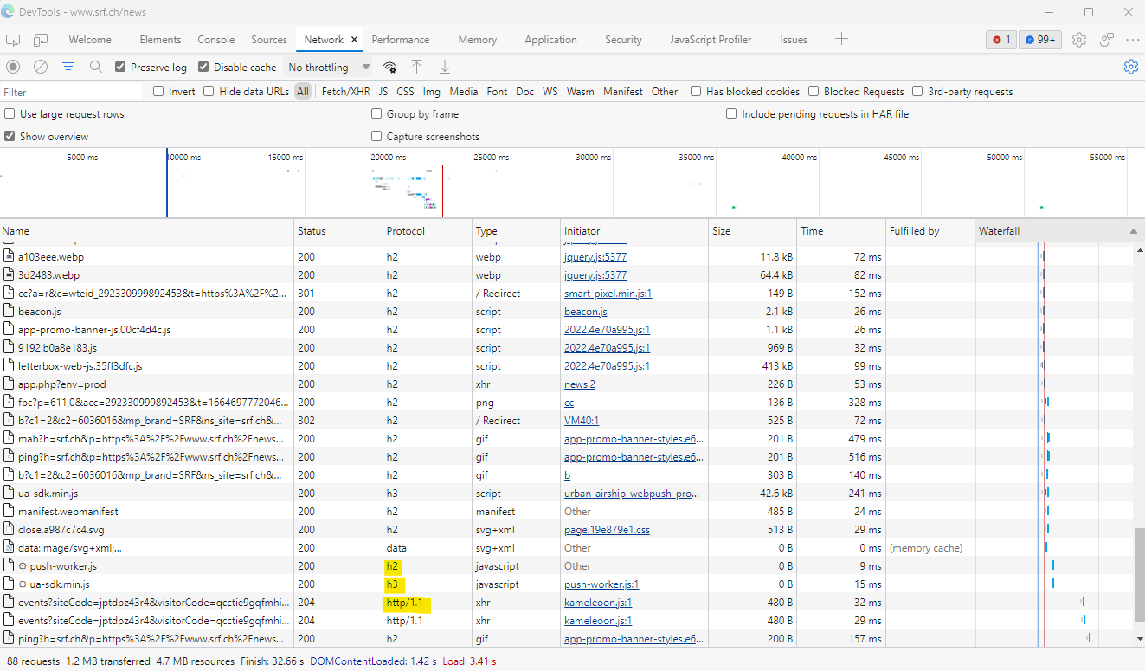
Task: Check the Hide data URLs box
Action: pos(209,91)
